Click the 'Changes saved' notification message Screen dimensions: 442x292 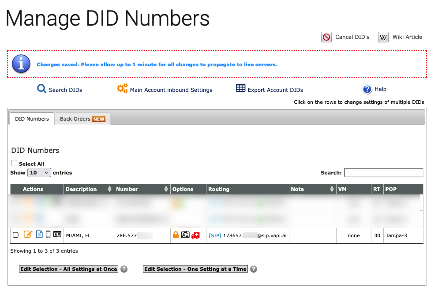[157, 64]
